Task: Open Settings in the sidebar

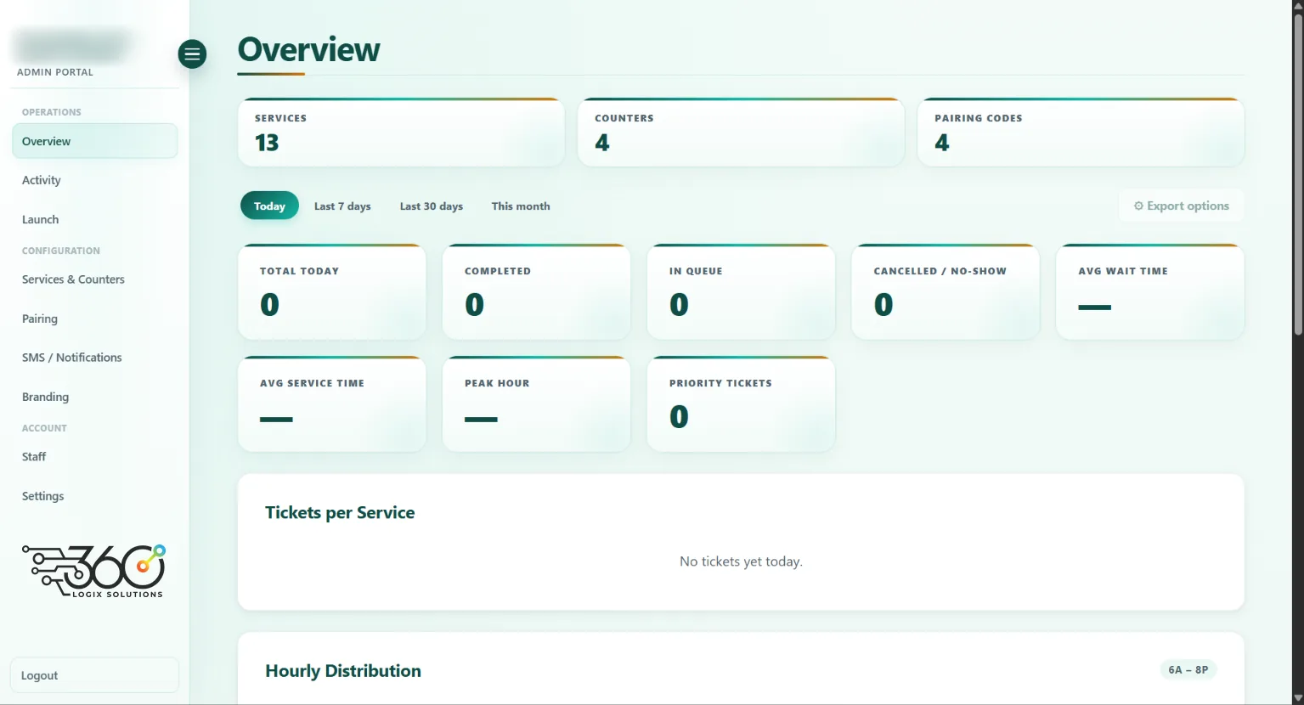Action: 94,496
